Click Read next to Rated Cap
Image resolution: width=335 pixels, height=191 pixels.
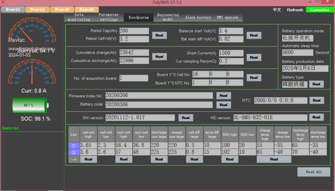pyautogui.click(x=159, y=35)
